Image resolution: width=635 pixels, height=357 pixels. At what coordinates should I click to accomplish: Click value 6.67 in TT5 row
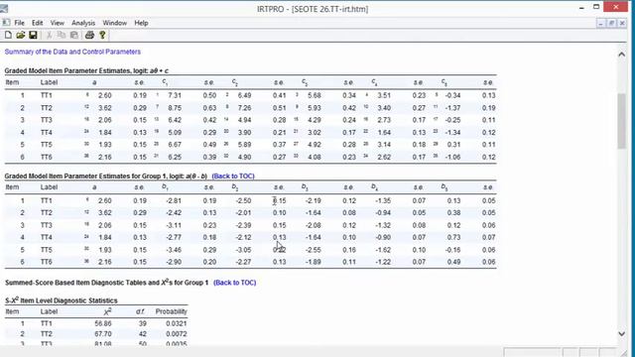pyautogui.click(x=175, y=145)
